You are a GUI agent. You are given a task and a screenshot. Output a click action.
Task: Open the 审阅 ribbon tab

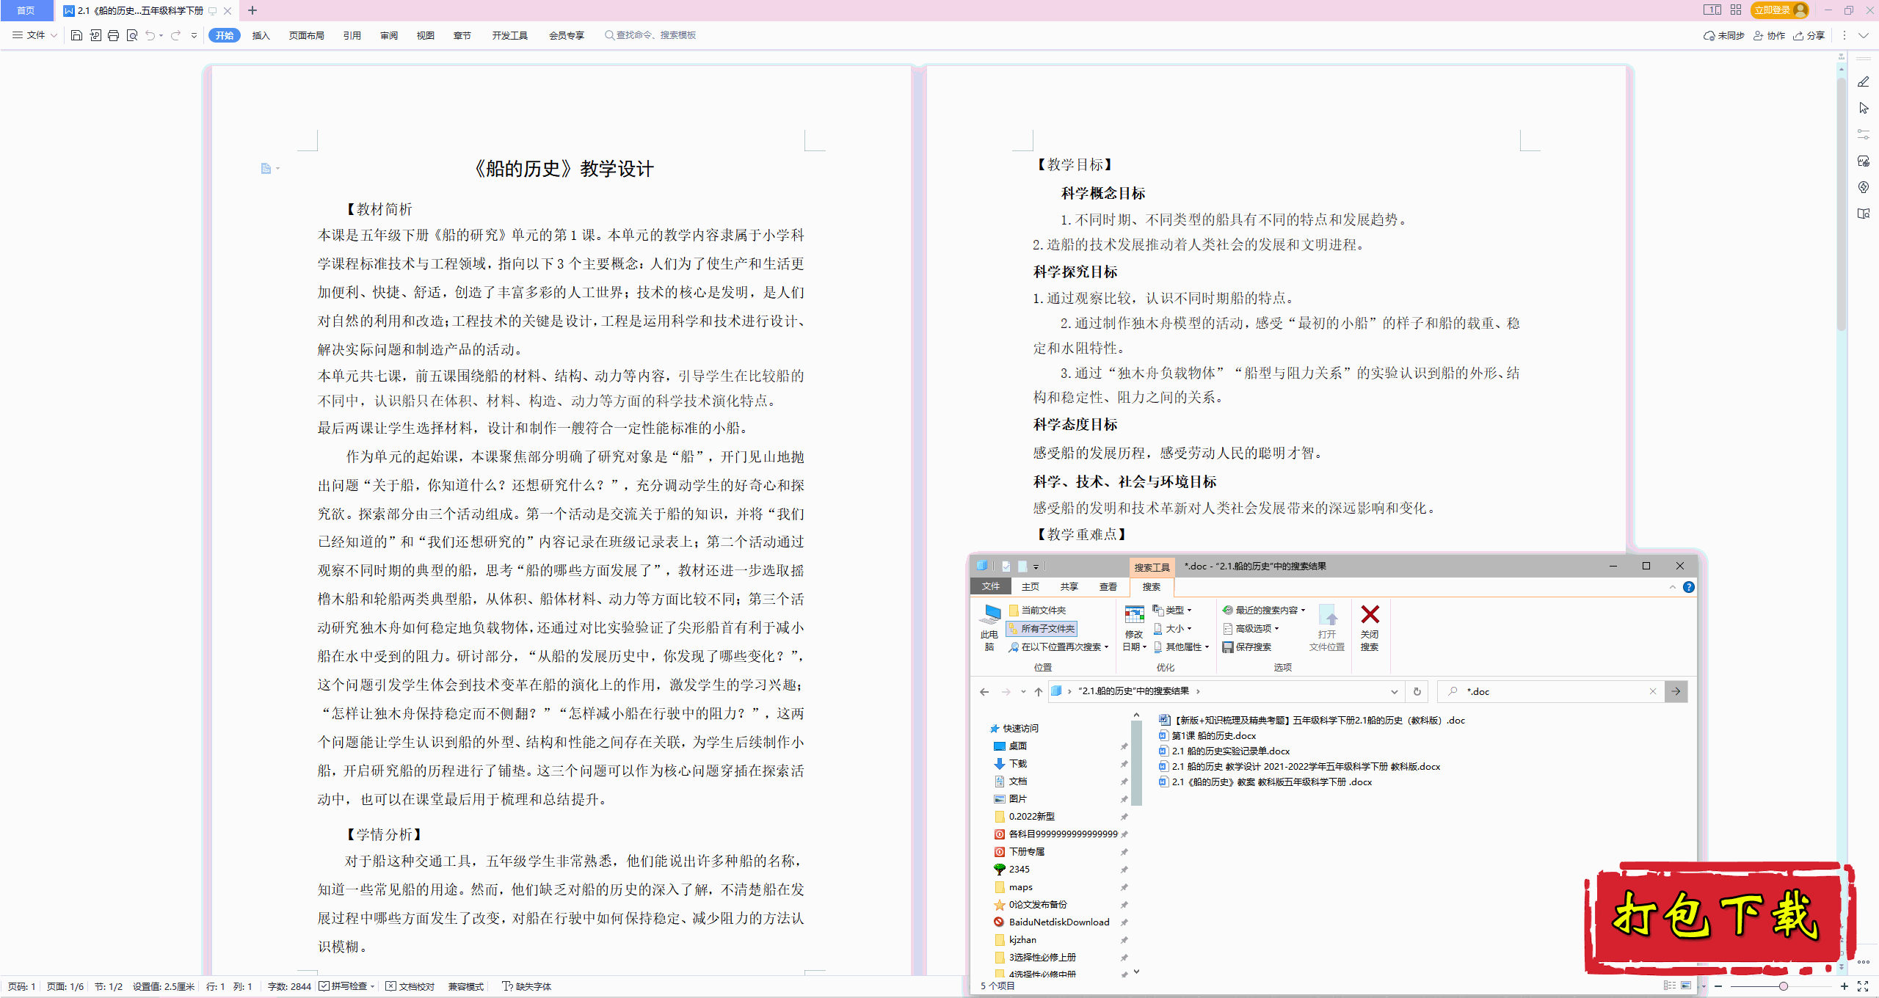click(x=389, y=35)
